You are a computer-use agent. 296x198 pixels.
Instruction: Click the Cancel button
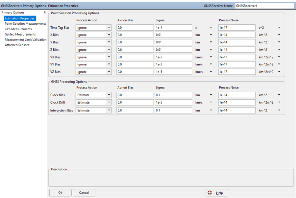pos(84,193)
